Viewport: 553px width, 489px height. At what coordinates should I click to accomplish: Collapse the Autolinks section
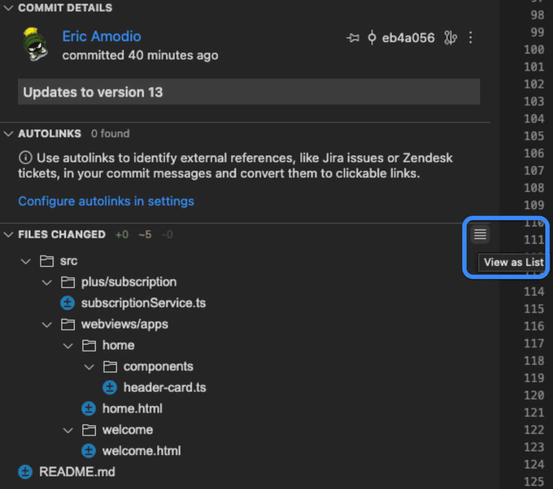coord(8,134)
